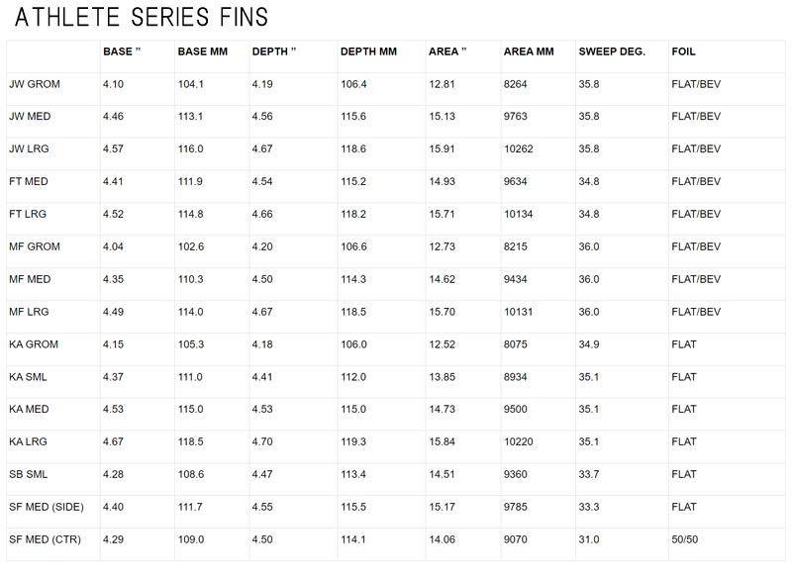
Task: Select the 15.91 area value
Action: tap(443, 149)
